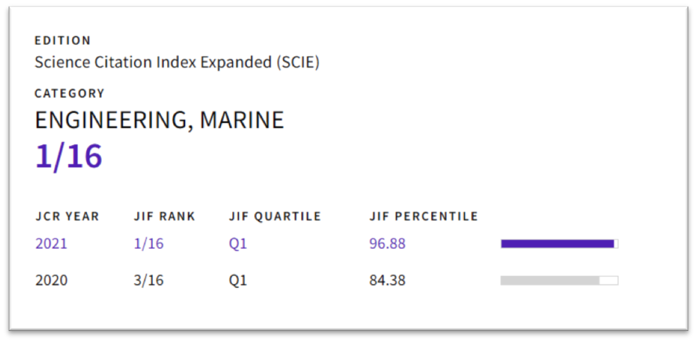Click the ENGINEERING, MARINE category title

coord(159,120)
